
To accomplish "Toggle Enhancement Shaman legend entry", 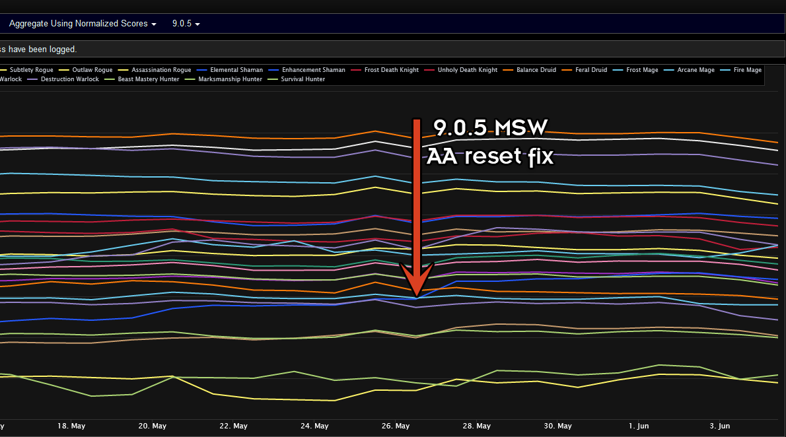I will (x=313, y=70).
